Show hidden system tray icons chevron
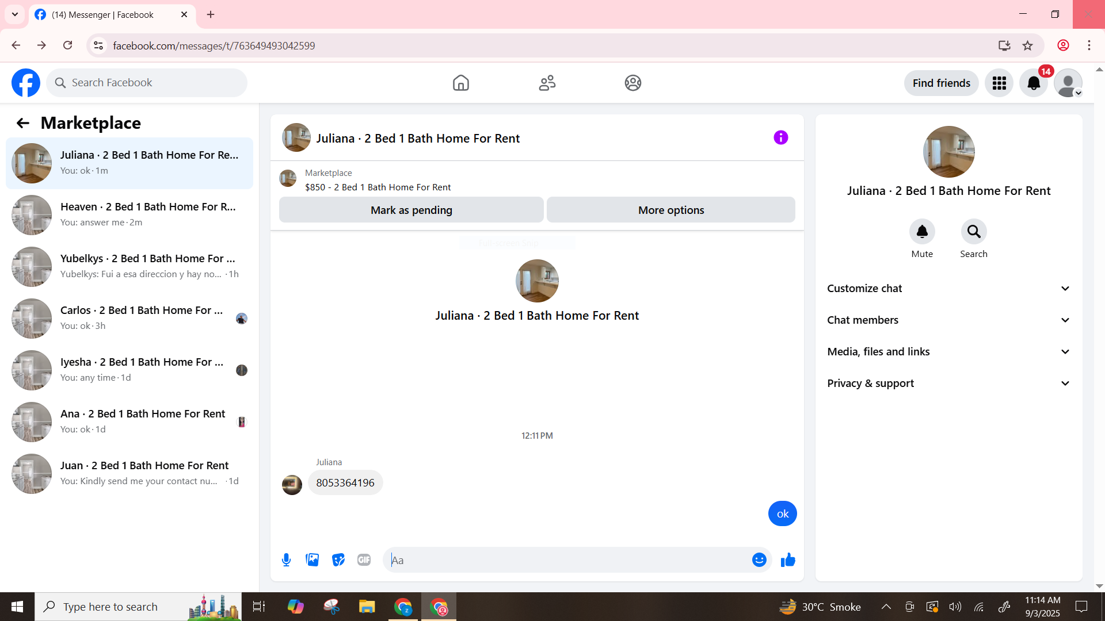This screenshot has height=621, width=1105. coord(886,607)
